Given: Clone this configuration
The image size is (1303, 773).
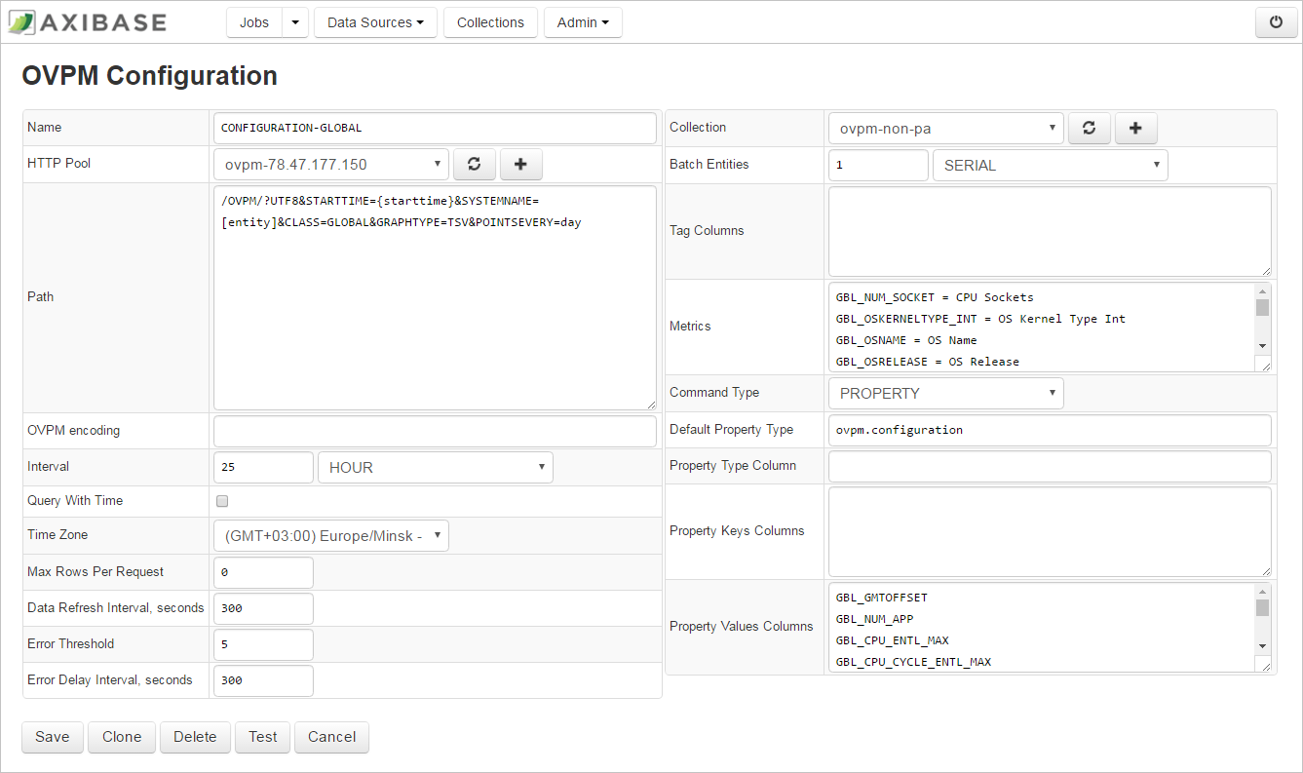Looking at the screenshot, I should [x=122, y=737].
